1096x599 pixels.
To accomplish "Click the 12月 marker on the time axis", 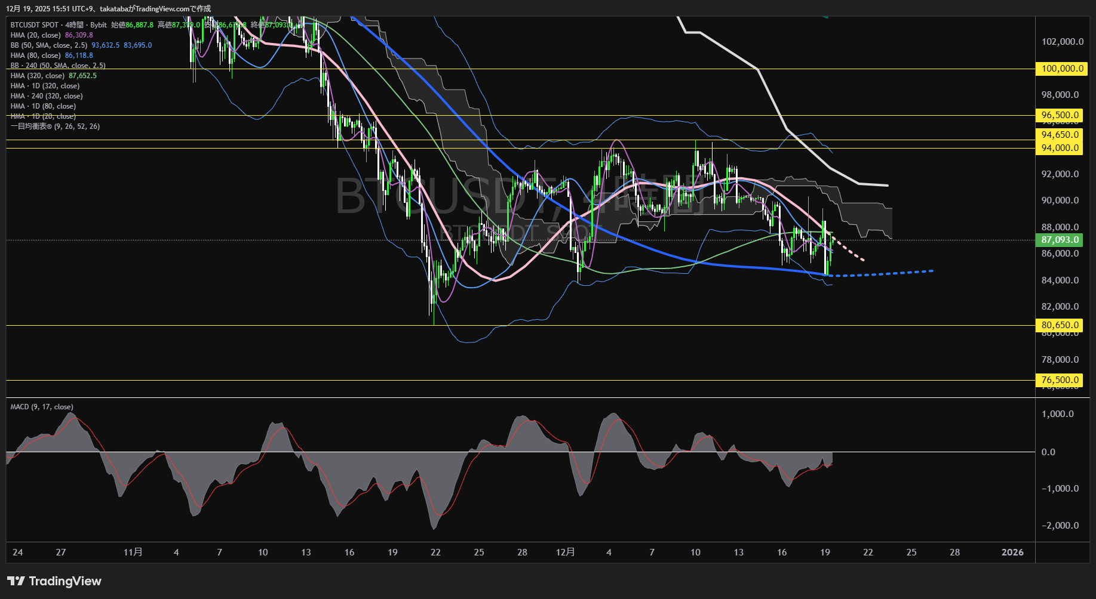I will (565, 552).
